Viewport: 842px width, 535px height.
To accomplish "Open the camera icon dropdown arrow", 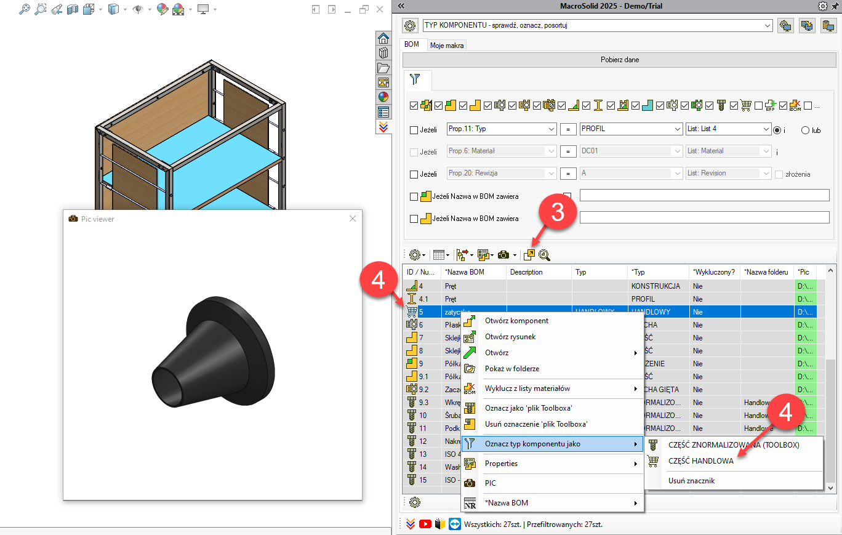I will (515, 255).
